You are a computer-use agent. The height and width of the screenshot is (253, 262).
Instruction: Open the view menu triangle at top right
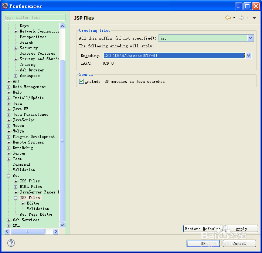[254, 18]
